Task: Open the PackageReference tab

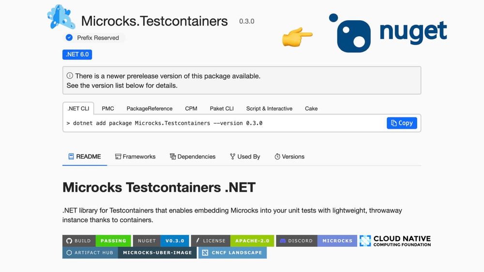Action: coord(150,108)
